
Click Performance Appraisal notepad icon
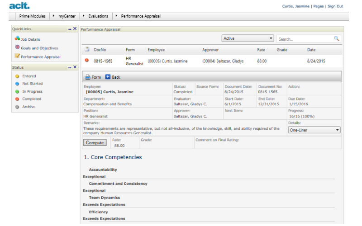point(17,56)
